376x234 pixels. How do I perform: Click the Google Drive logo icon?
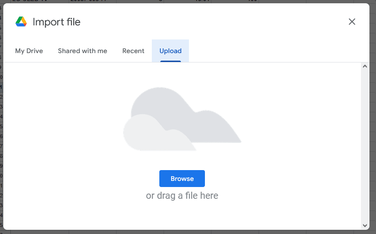click(x=21, y=22)
